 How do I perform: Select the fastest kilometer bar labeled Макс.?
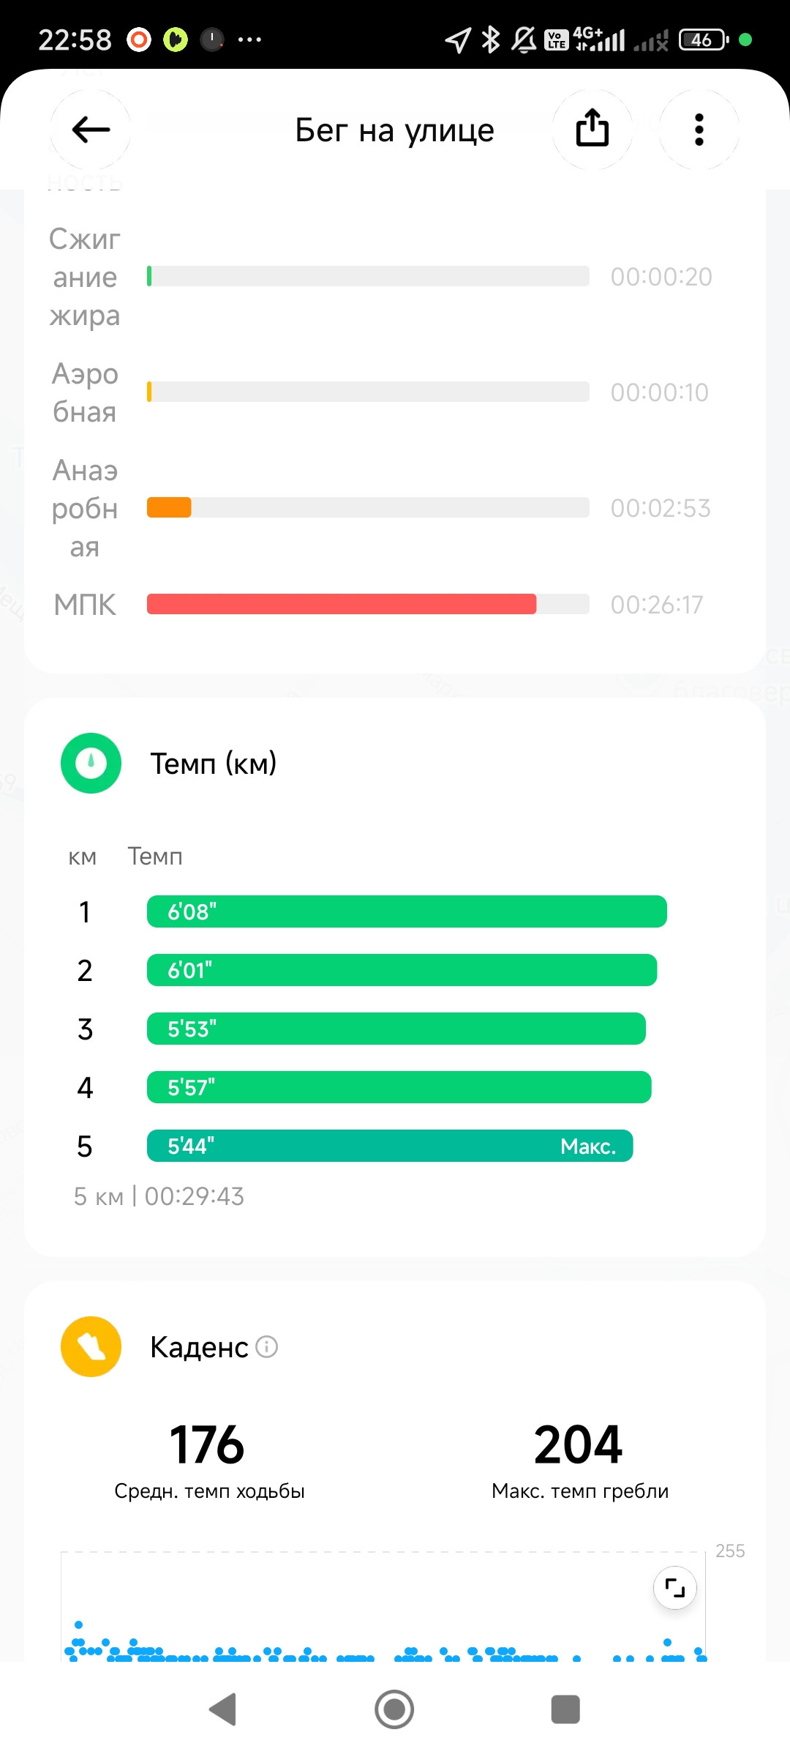point(390,1146)
